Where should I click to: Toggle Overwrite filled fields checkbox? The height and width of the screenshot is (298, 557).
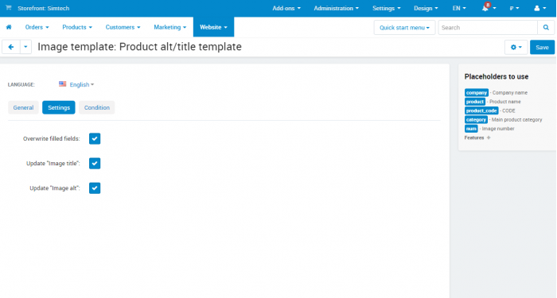pos(95,139)
